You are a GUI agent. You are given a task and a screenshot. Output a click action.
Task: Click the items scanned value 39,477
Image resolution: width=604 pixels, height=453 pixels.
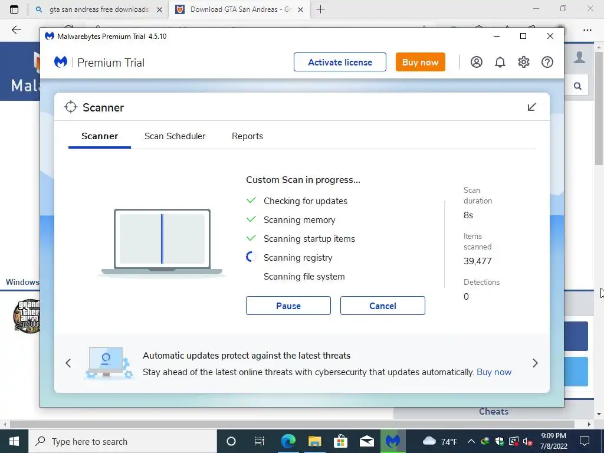point(478,261)
